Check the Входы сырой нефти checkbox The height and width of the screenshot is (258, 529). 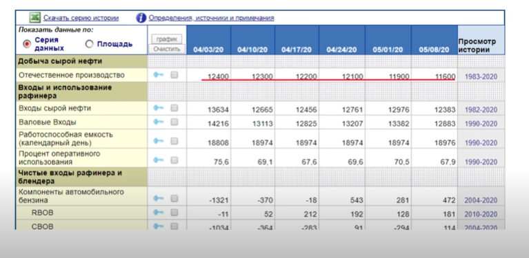[174, 108]
